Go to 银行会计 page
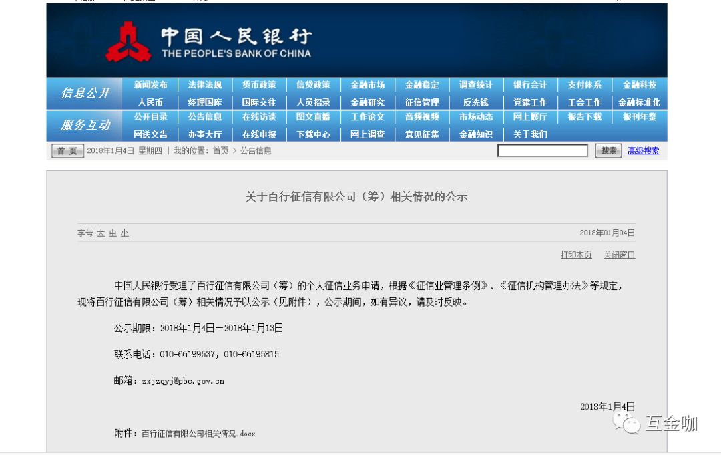This screenshot has height=455, width=721. click(x=530, y=85)
